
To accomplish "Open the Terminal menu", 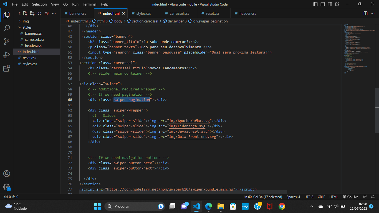I will point(90,4).
